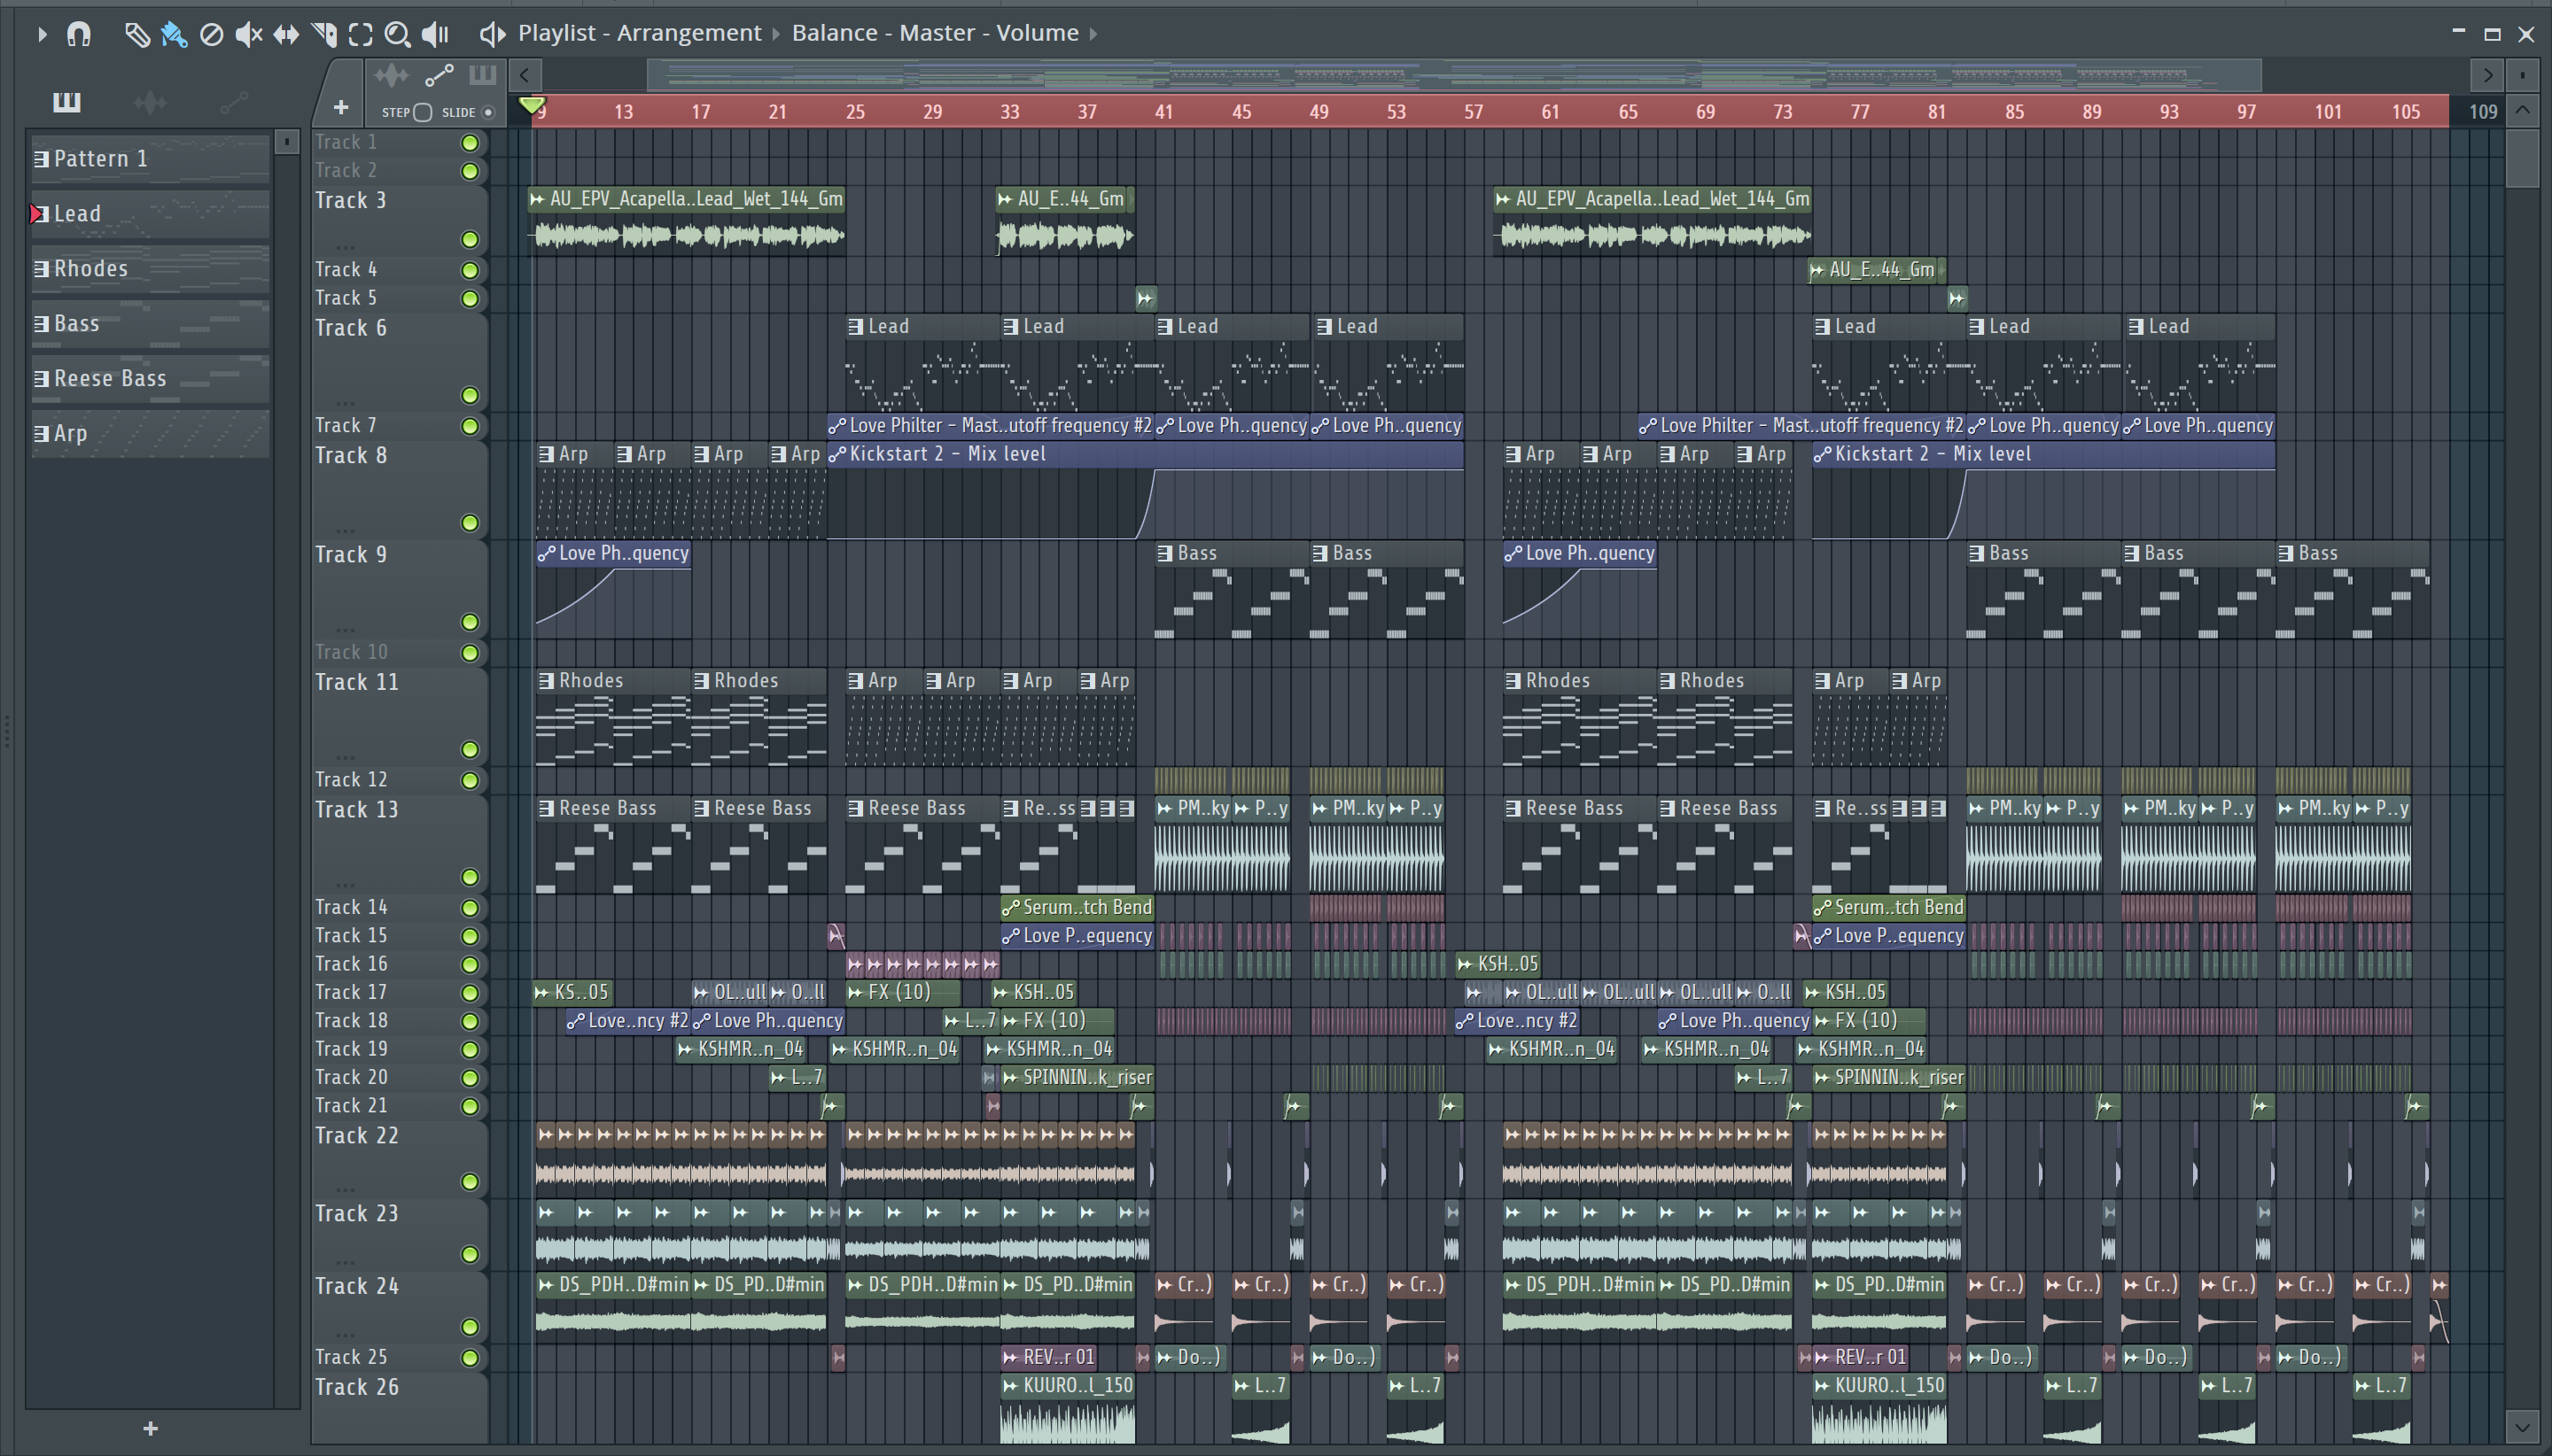Select the Paint brush tool
This screenshot has width=2552, height=1456.
(x=174, y=34)
